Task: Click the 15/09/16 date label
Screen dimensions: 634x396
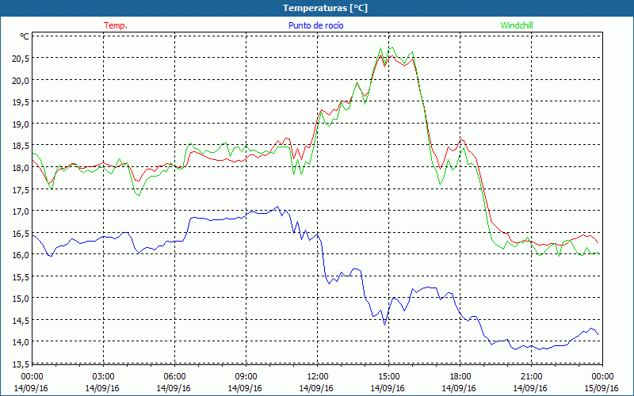Action: click(602, 388)
